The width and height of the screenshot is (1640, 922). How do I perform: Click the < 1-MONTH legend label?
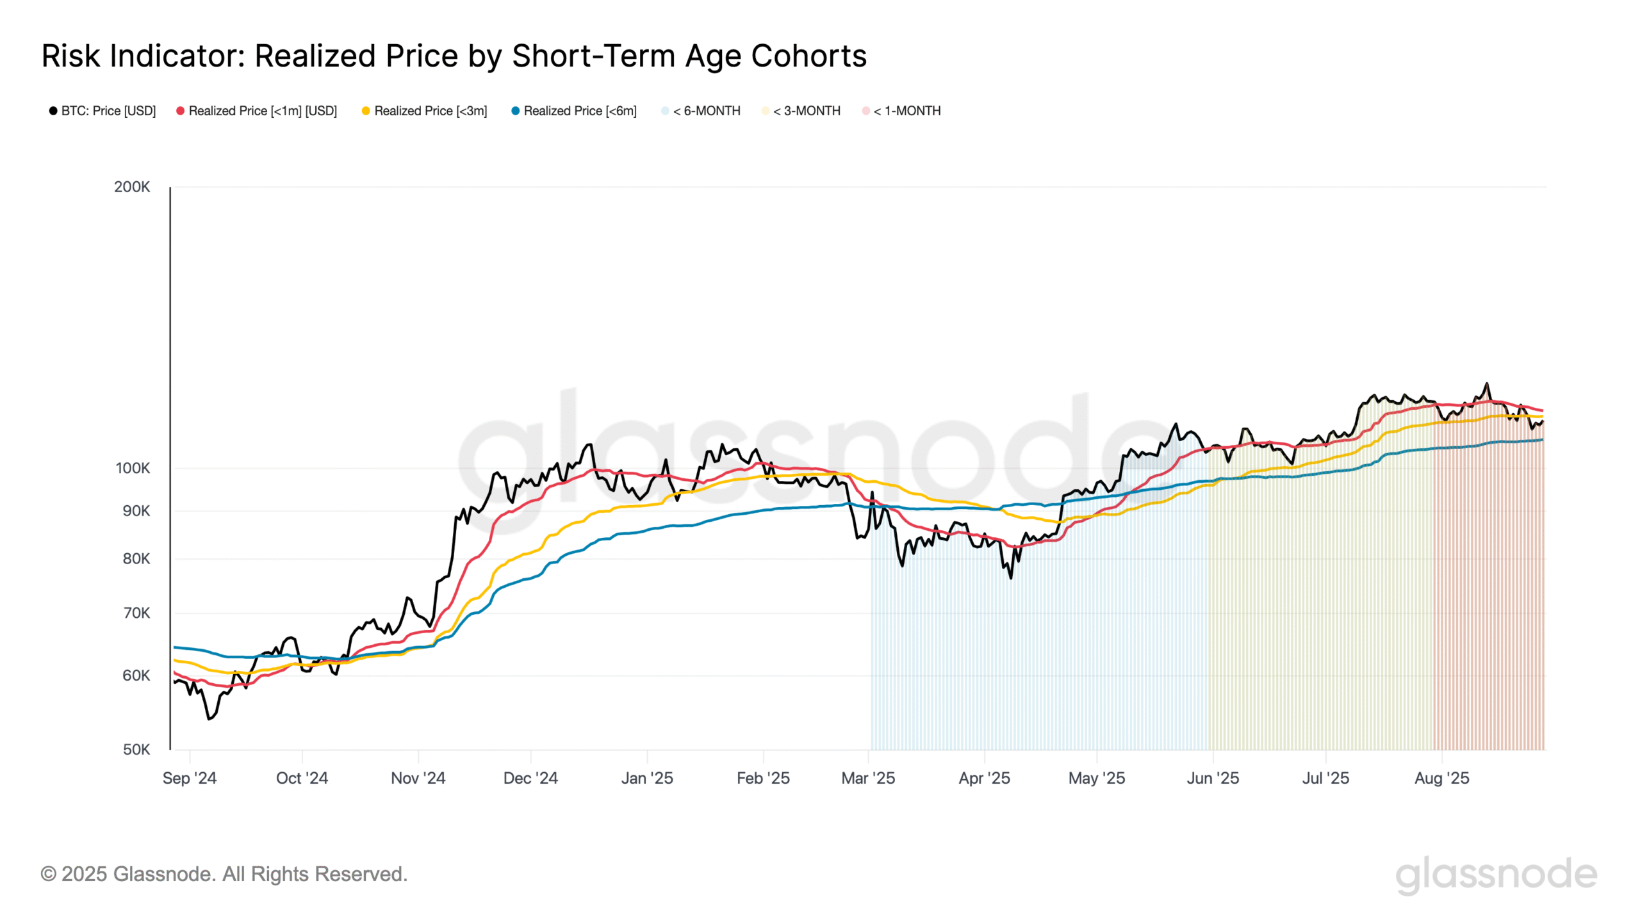click(907, 111)
